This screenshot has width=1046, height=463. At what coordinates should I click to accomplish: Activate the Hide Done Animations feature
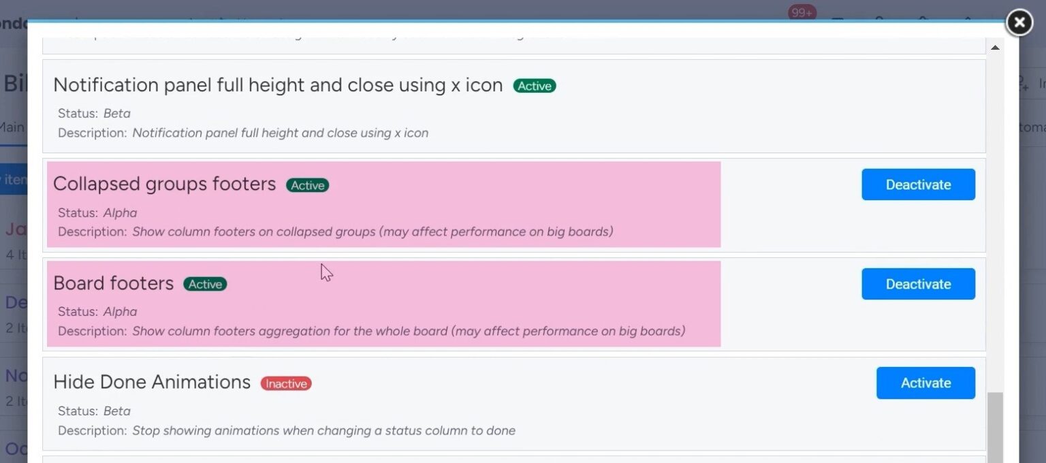925,383
